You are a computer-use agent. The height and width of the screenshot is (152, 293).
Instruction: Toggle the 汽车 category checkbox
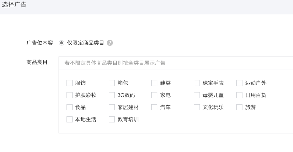[154, 107]
